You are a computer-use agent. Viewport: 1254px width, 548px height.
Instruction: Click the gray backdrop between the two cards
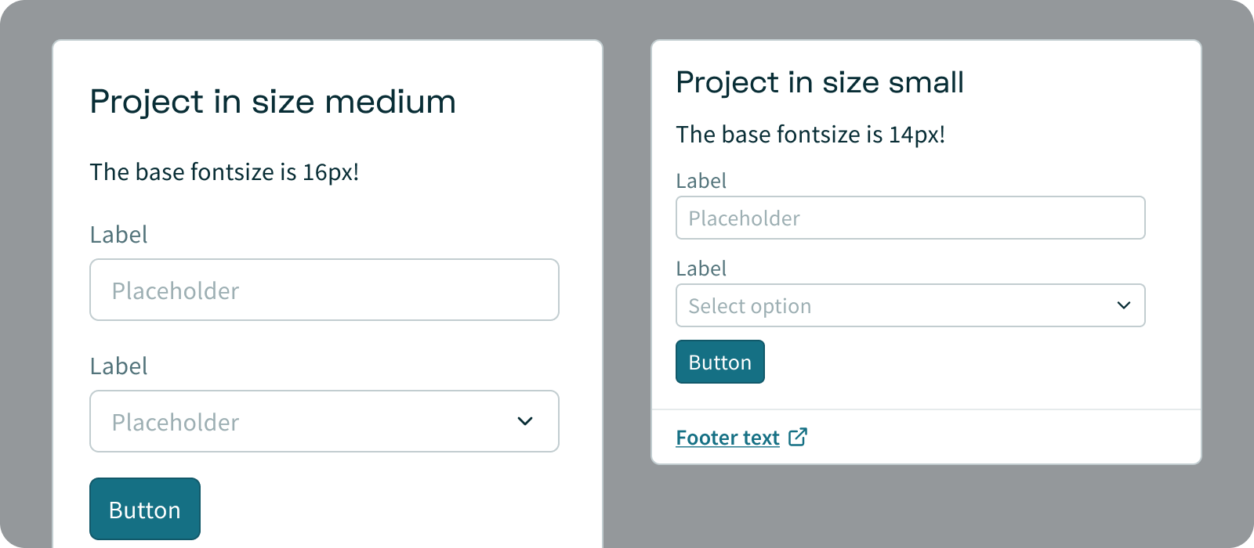(x=627, y=274)
